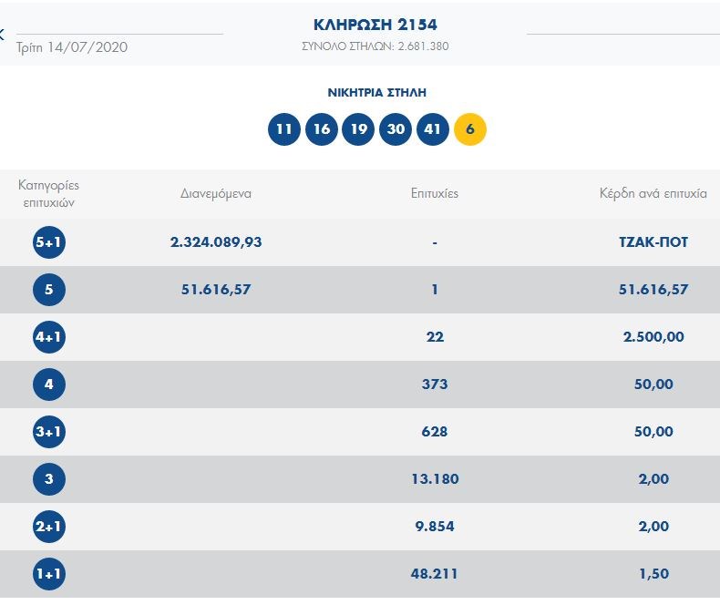Click the yellow bonus ball 6
Viewport: 720px width, 605px height.
pos(470,128)
